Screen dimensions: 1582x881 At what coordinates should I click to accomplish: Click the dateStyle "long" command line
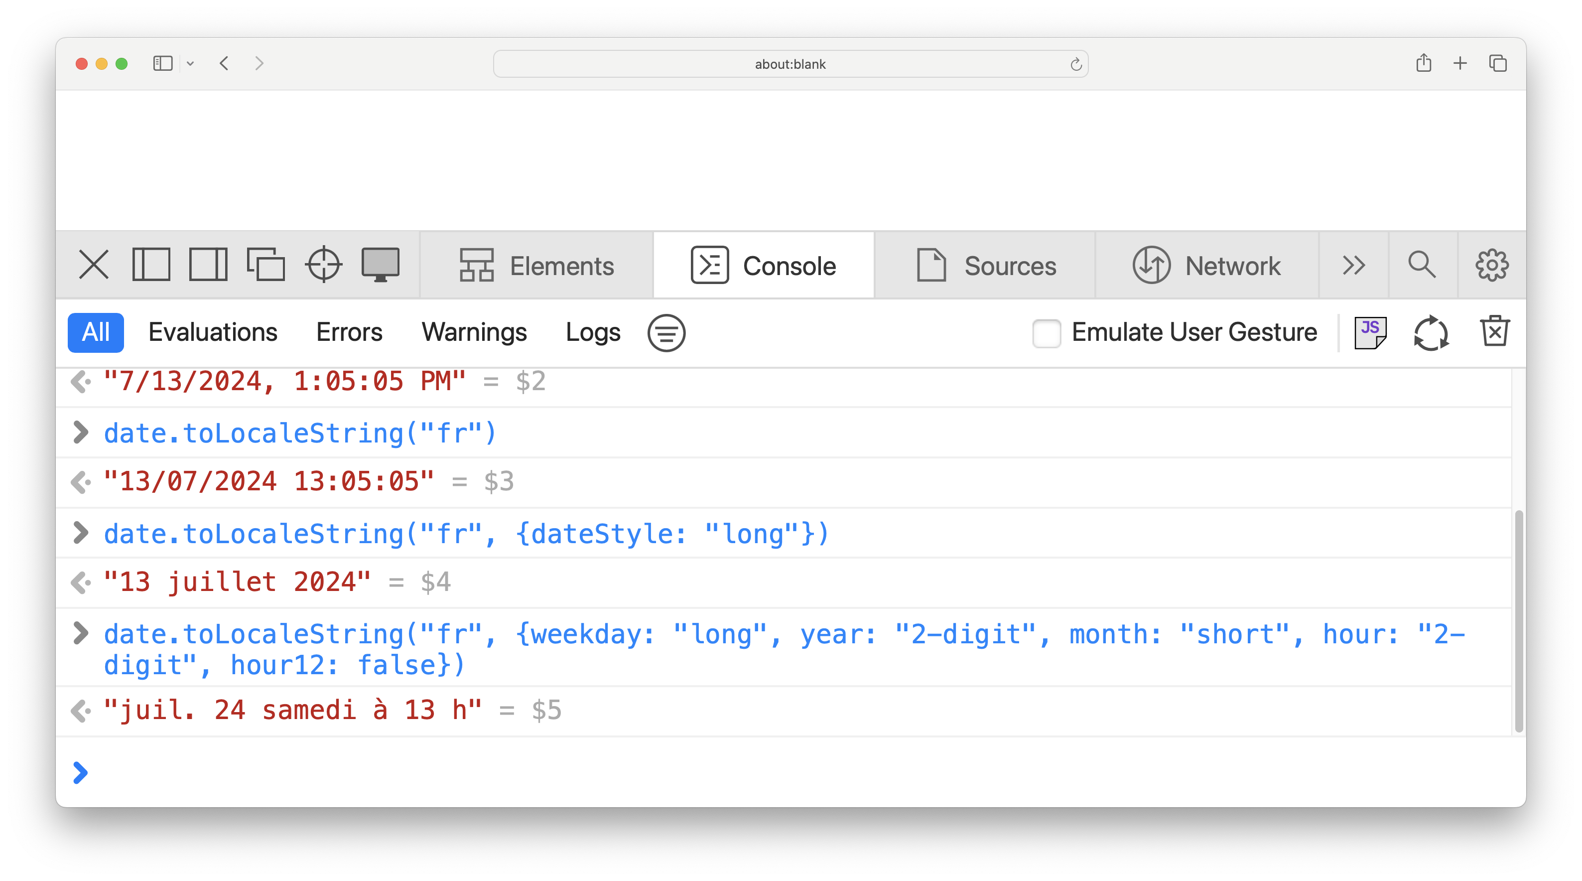click(x=467, y=534)
